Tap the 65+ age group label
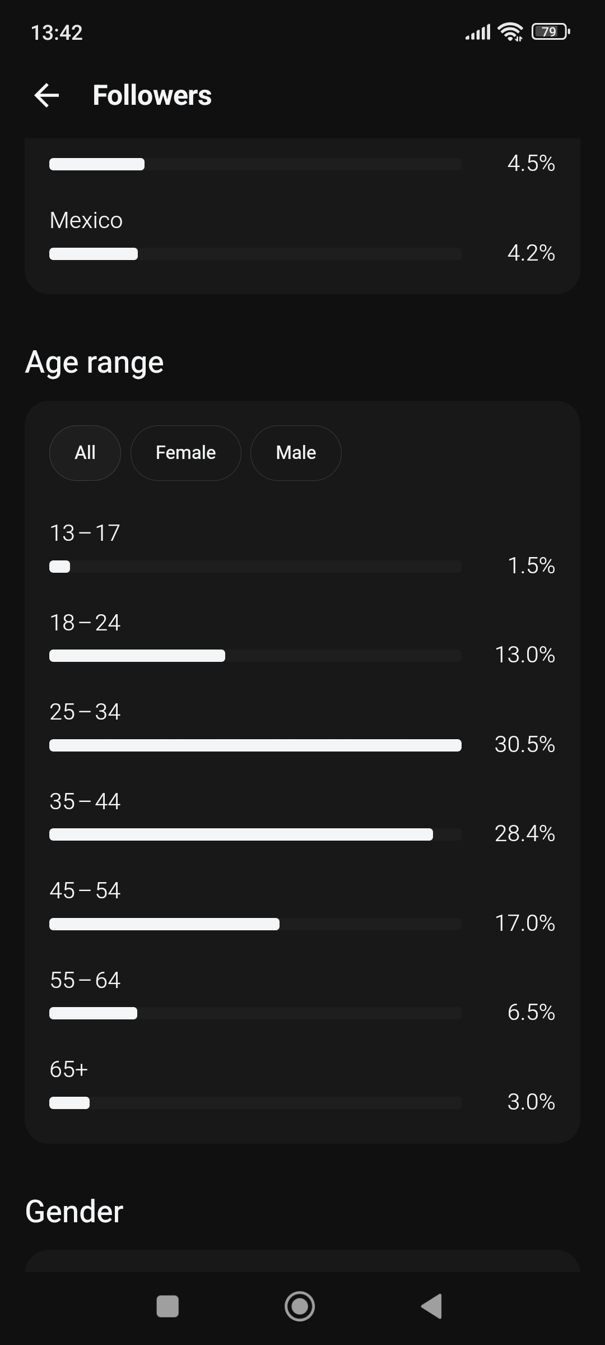The height and width of the screenshot is (1345, 605). 69,1069
